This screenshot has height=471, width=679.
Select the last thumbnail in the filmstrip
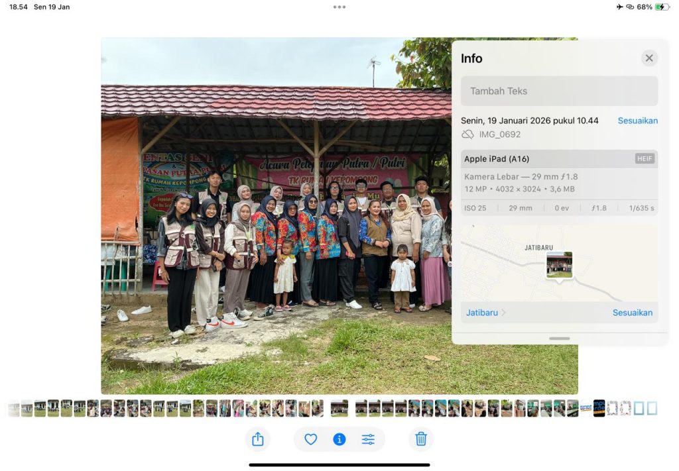pos(652,408)
